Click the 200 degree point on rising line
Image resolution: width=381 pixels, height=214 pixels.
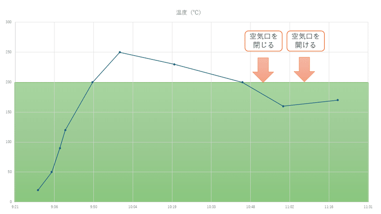pyautogui.click(x=92, y=82)
